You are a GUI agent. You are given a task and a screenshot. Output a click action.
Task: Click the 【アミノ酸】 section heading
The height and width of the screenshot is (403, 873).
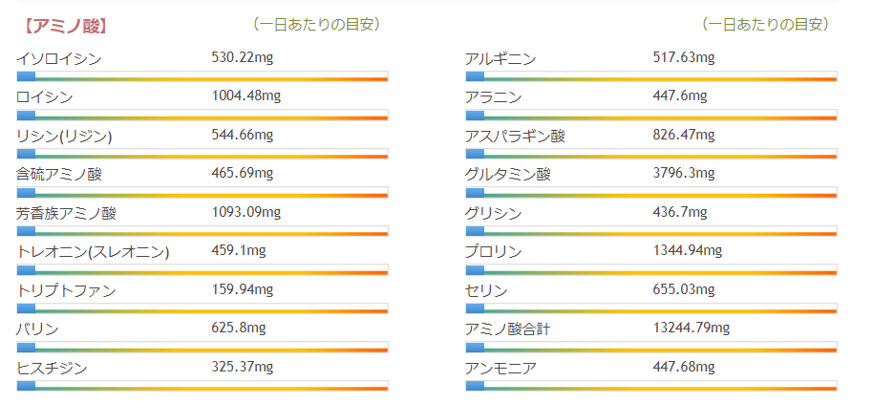(x=64, y=25)
